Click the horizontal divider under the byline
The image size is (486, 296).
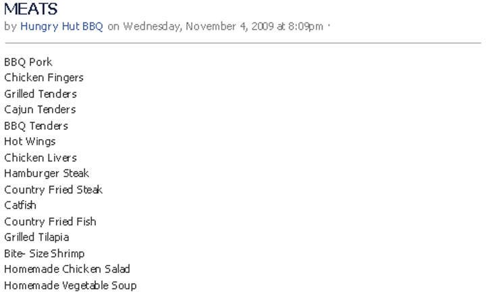[242, 43]
